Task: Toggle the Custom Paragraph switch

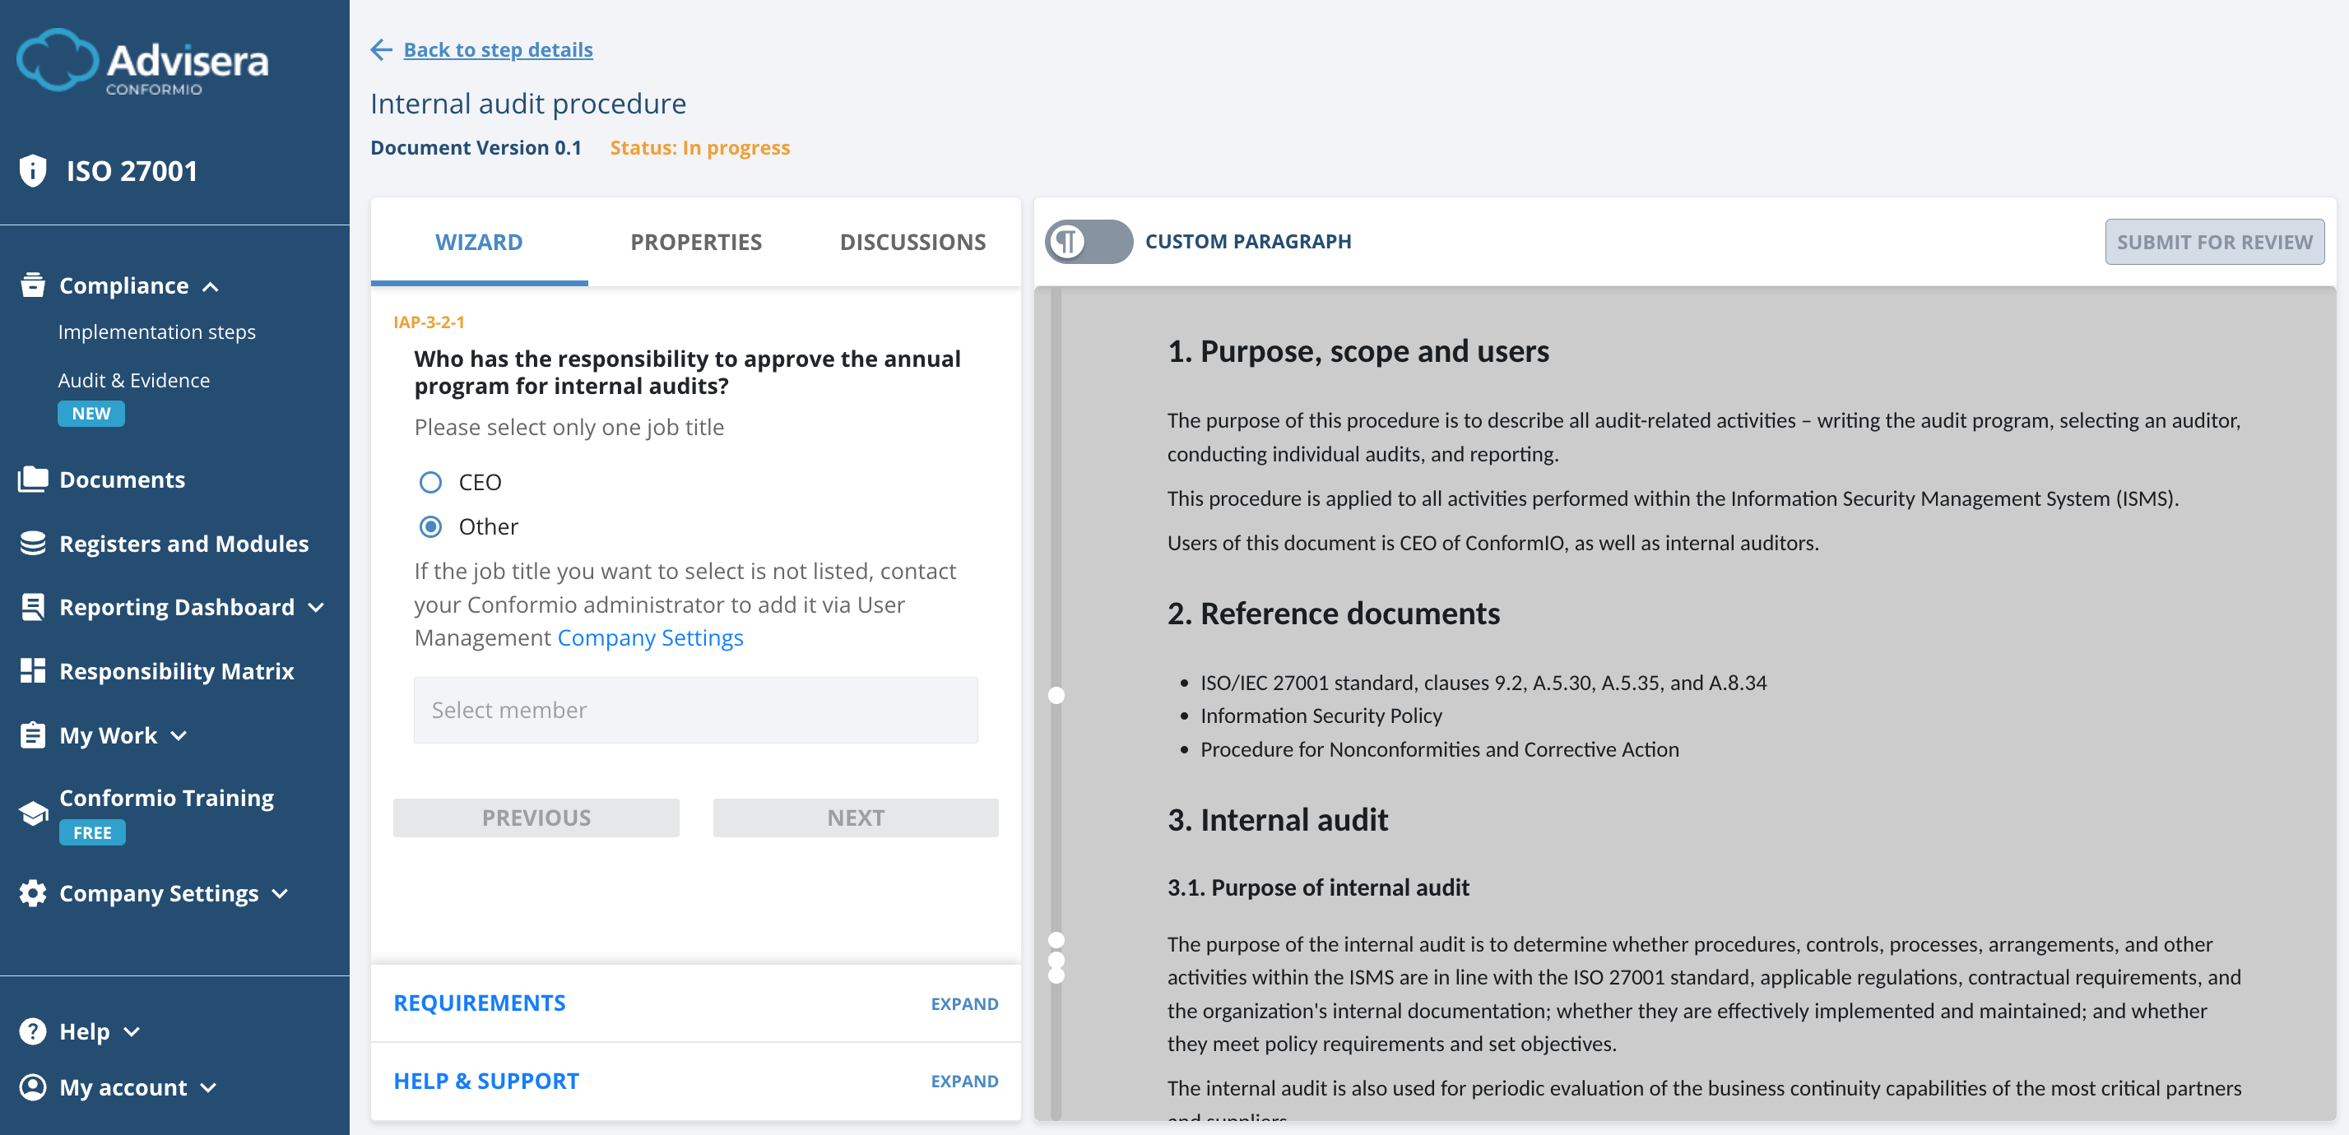Action: (1089, 242)
